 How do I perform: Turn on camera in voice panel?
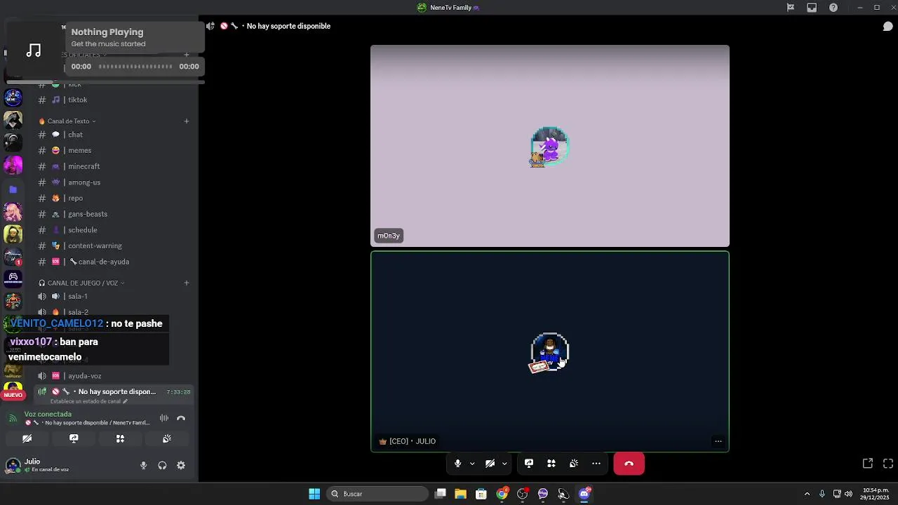point(27,438)
